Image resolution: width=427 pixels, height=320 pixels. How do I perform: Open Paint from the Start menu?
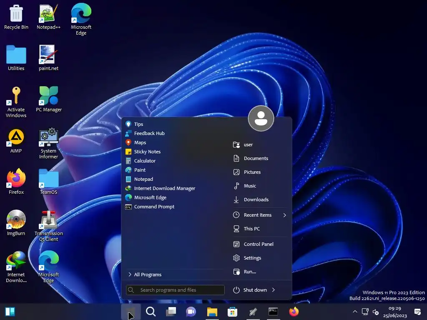click(174, 170)
